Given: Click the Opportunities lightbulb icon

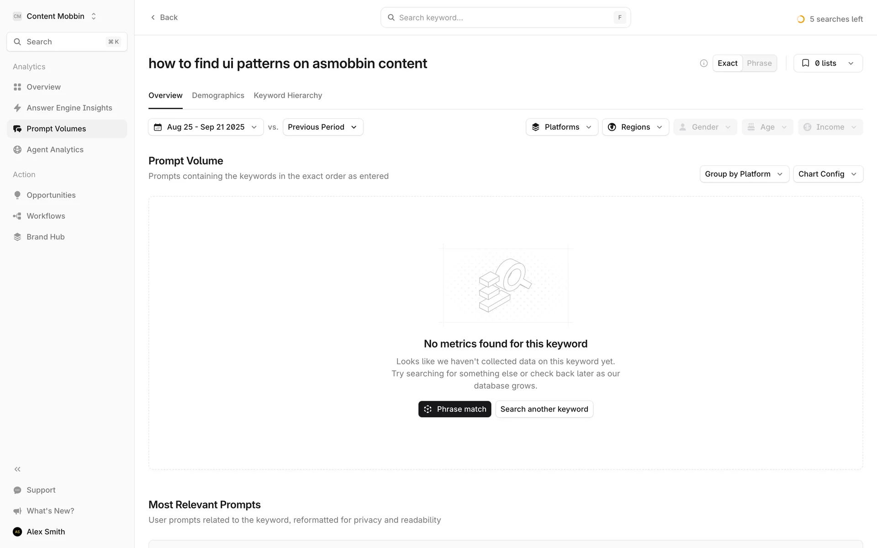Looking at the screenshot, I should click(x=17, y=195).
